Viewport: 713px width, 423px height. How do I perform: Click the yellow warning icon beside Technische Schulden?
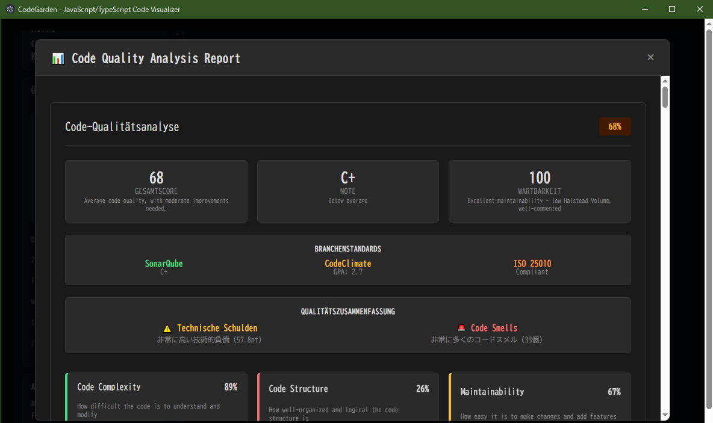click(167, 329)
